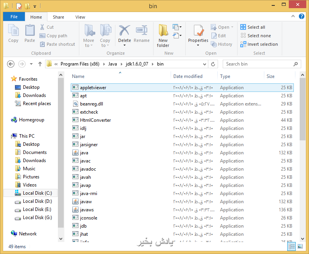Click the Up one level arrow
Viewport: 309px width, 254px height.
coord(40,64)
